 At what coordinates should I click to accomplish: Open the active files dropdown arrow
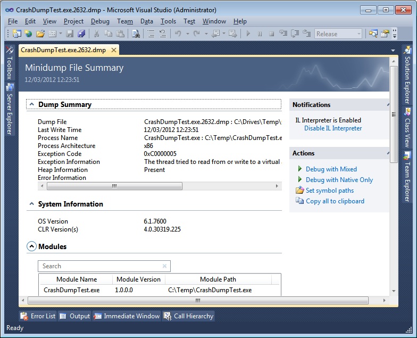coord(393,50)
